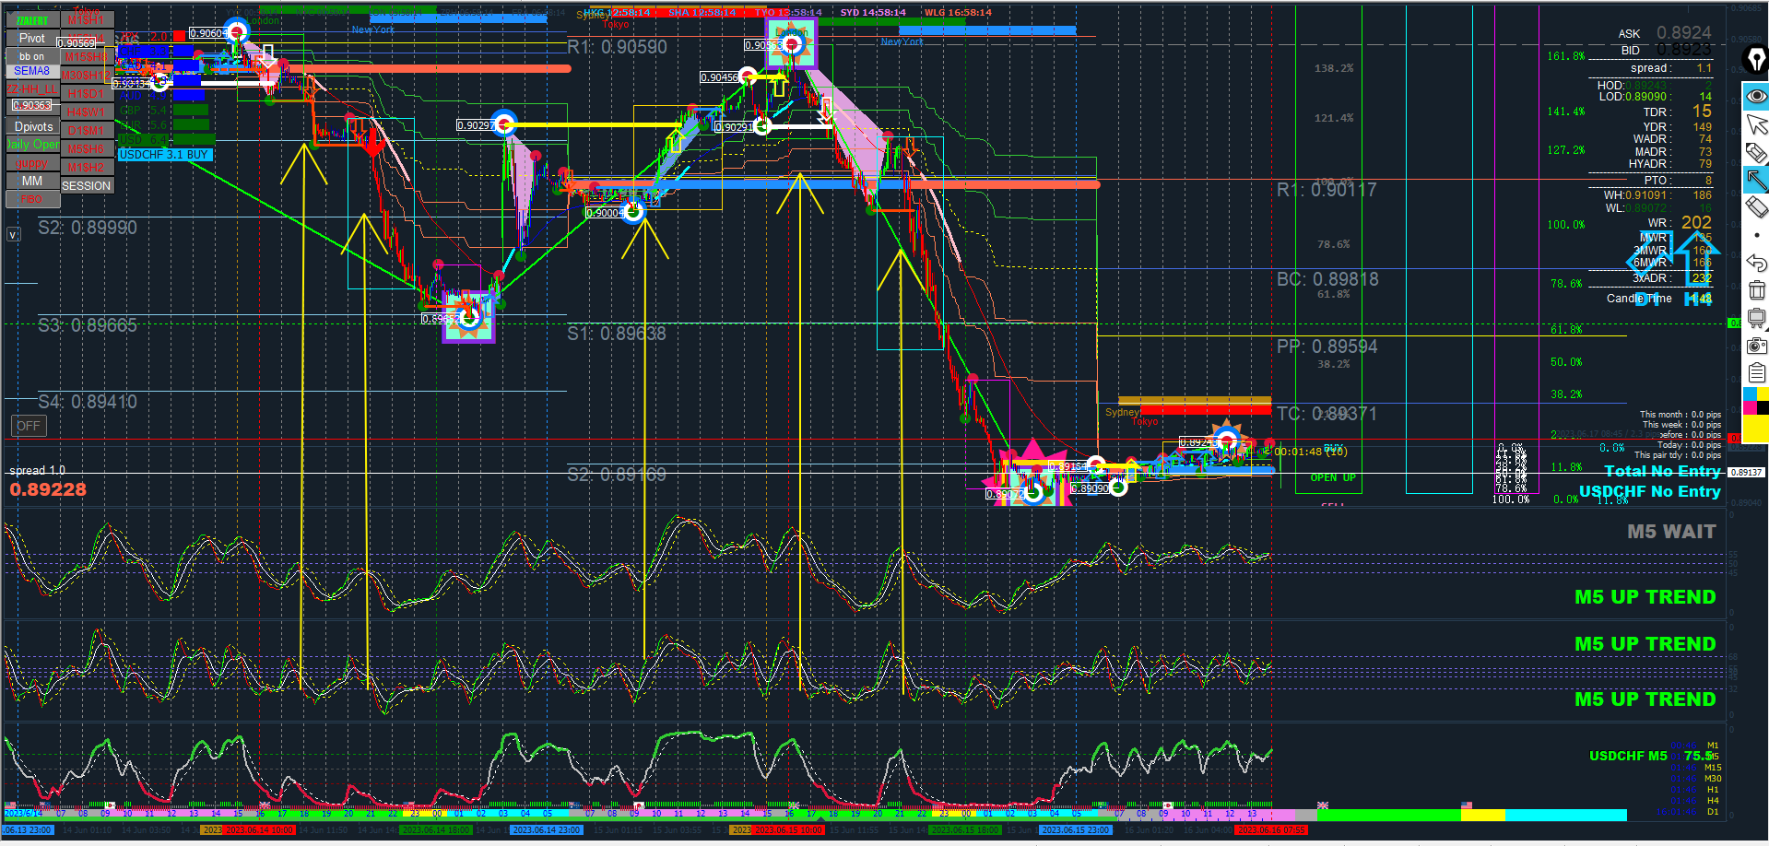The width and height of the screenshot is (1769, 846).
Task: Expand the small V chevron box
Action: 13,234
